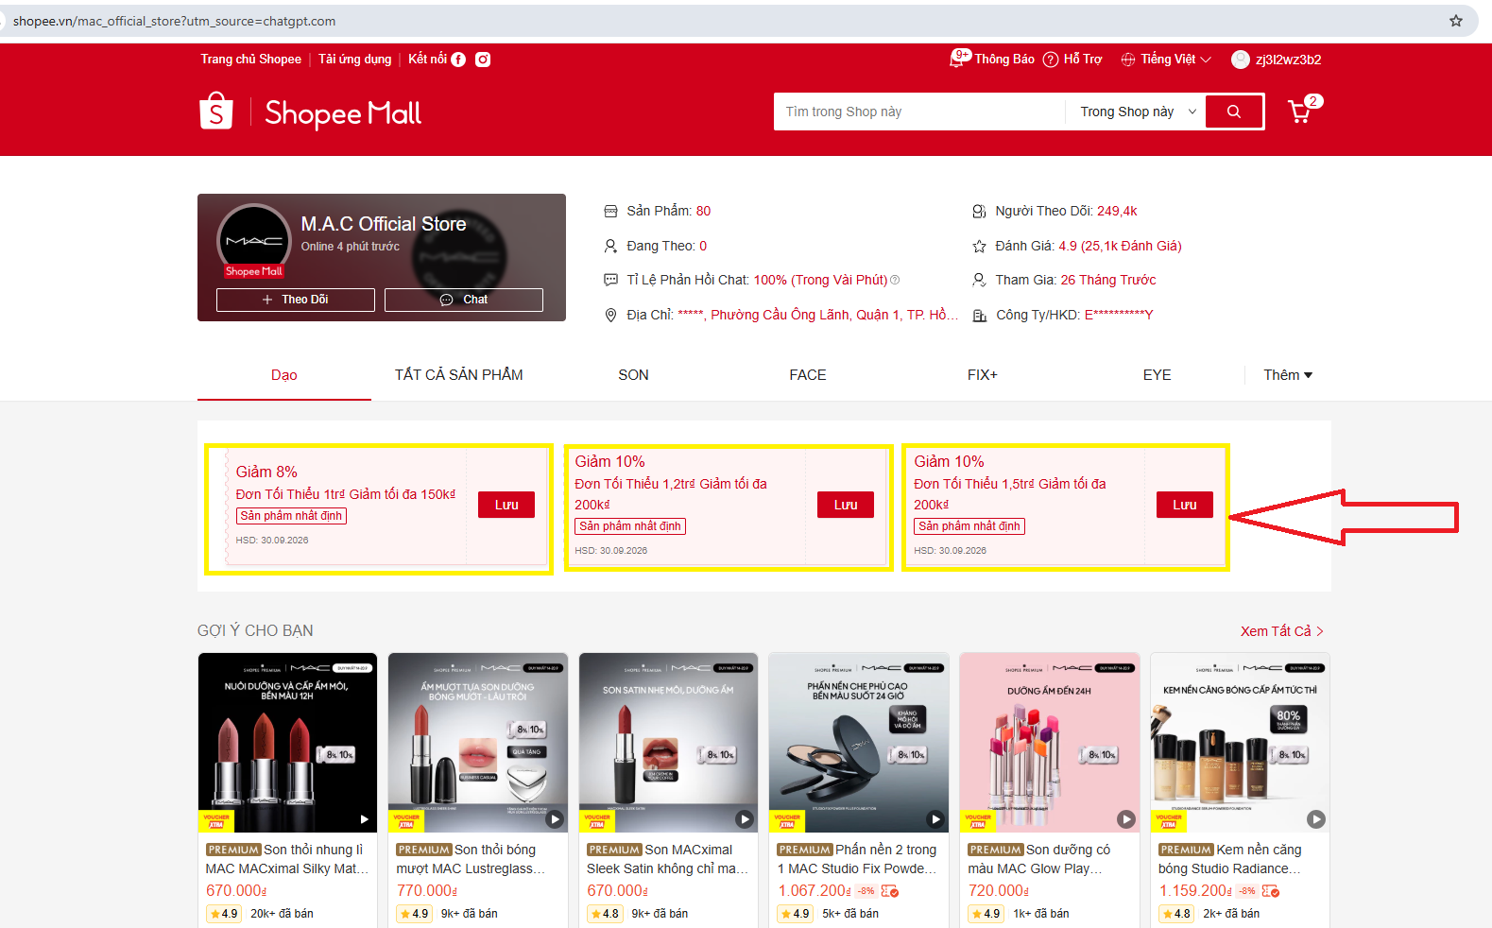Viewport: 1492px width, 928px height.
Task: Open the Kem nền căng bóng product thumbnail
Action: tap(1240, 743)
